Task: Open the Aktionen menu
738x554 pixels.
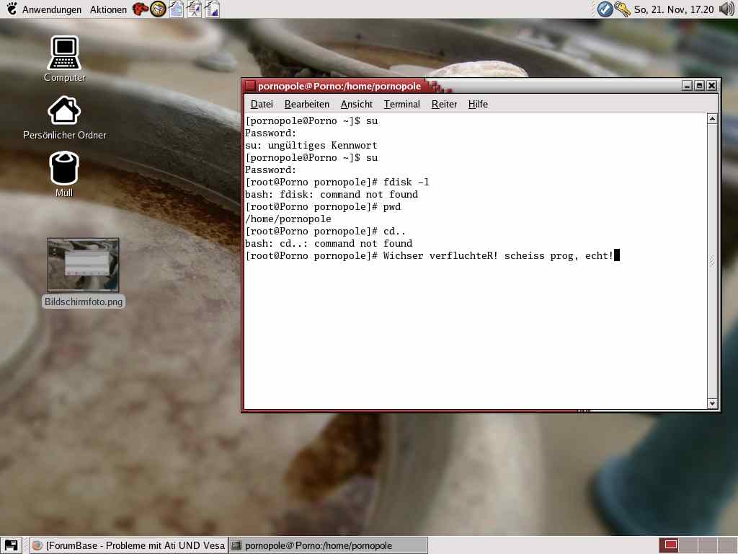Action: tap(108, 9)
